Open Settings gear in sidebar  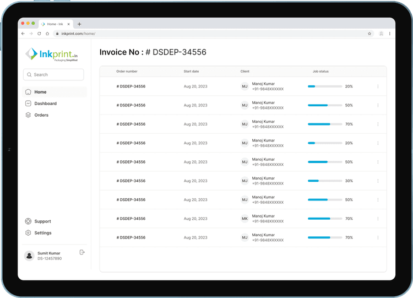pyautogui.click(x=29, y=233)
